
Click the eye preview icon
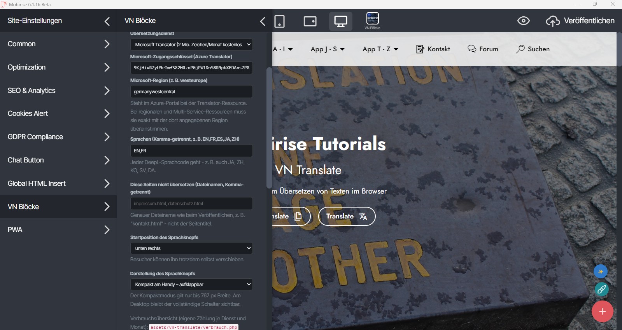tap(524, 21)
